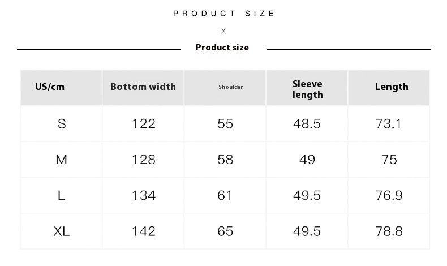The width and height of the screenshot is (447, 266).
Task: Select the XL size row label
Action: (x=62, y=231)
